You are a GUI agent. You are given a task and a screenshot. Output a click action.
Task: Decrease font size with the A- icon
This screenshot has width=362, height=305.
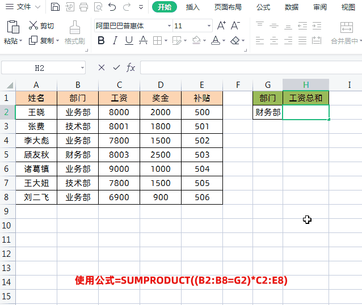click(x=235, y=26)
